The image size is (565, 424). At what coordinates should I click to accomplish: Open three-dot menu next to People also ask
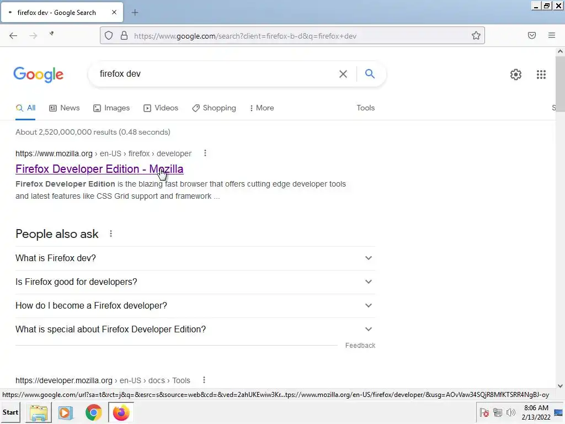point(111,234)
